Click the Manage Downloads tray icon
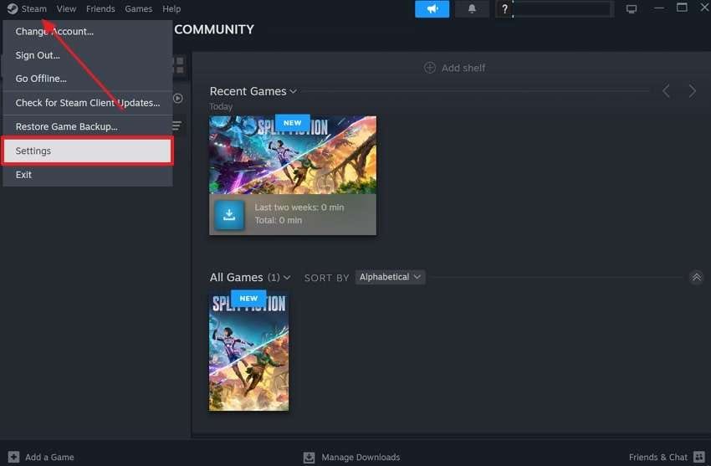Image resolution: width=711 pixels, height=466 pixels. [309, 457]
